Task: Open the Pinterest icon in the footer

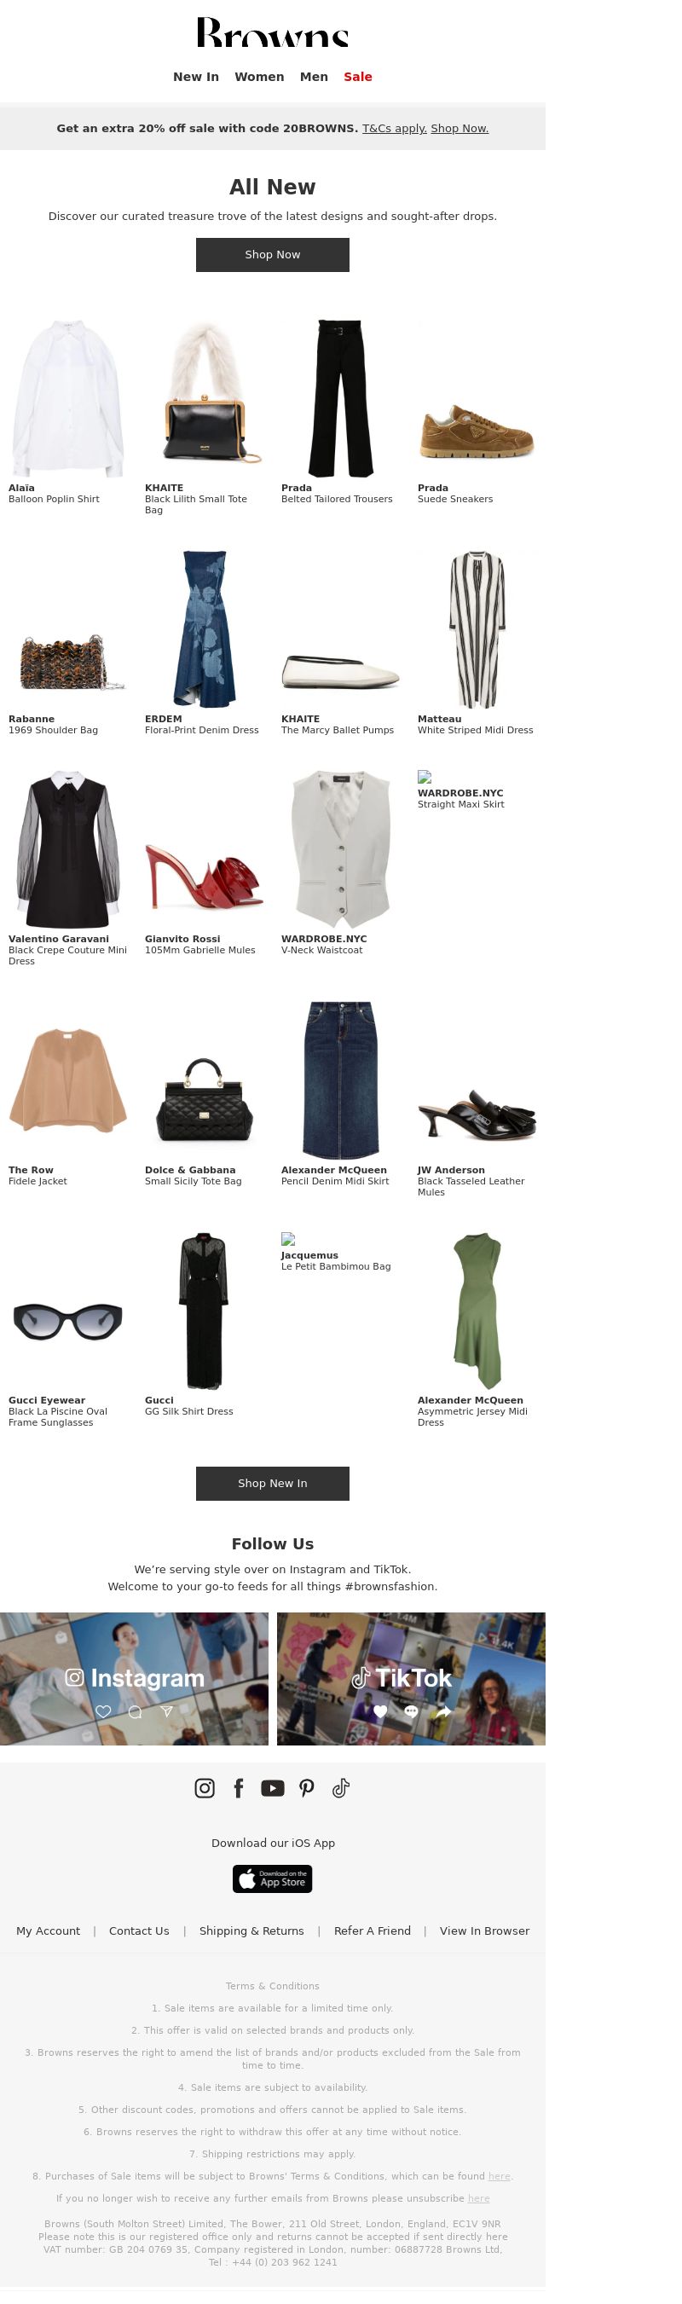Action: click(307, 1788)
